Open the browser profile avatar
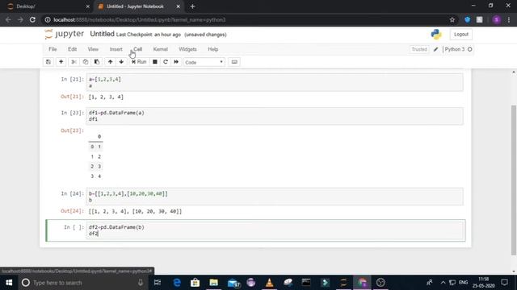This screenshot has width=517, height=290. pos(496,19)
